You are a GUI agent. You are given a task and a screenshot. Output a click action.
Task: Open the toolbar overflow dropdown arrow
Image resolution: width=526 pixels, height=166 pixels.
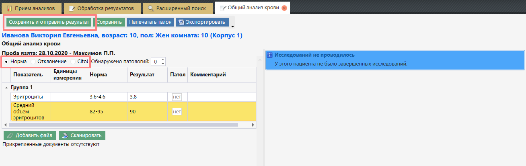coord(232,26)
